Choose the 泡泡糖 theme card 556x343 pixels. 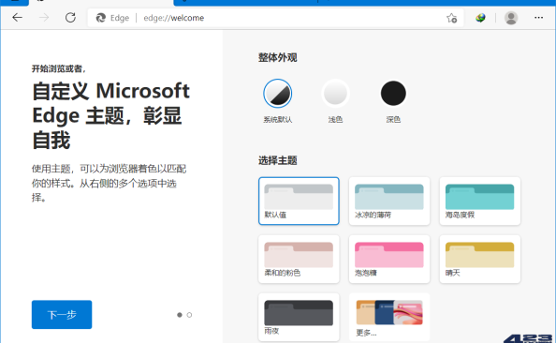point(389,259)
